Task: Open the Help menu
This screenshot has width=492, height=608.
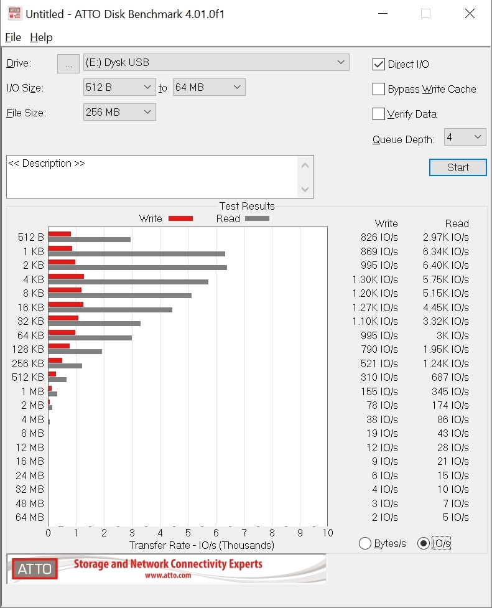Action: pyautogui.click(x=41, y=37)
